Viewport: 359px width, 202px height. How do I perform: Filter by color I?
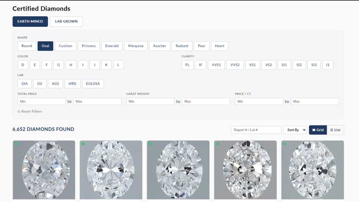pos(83,65)
